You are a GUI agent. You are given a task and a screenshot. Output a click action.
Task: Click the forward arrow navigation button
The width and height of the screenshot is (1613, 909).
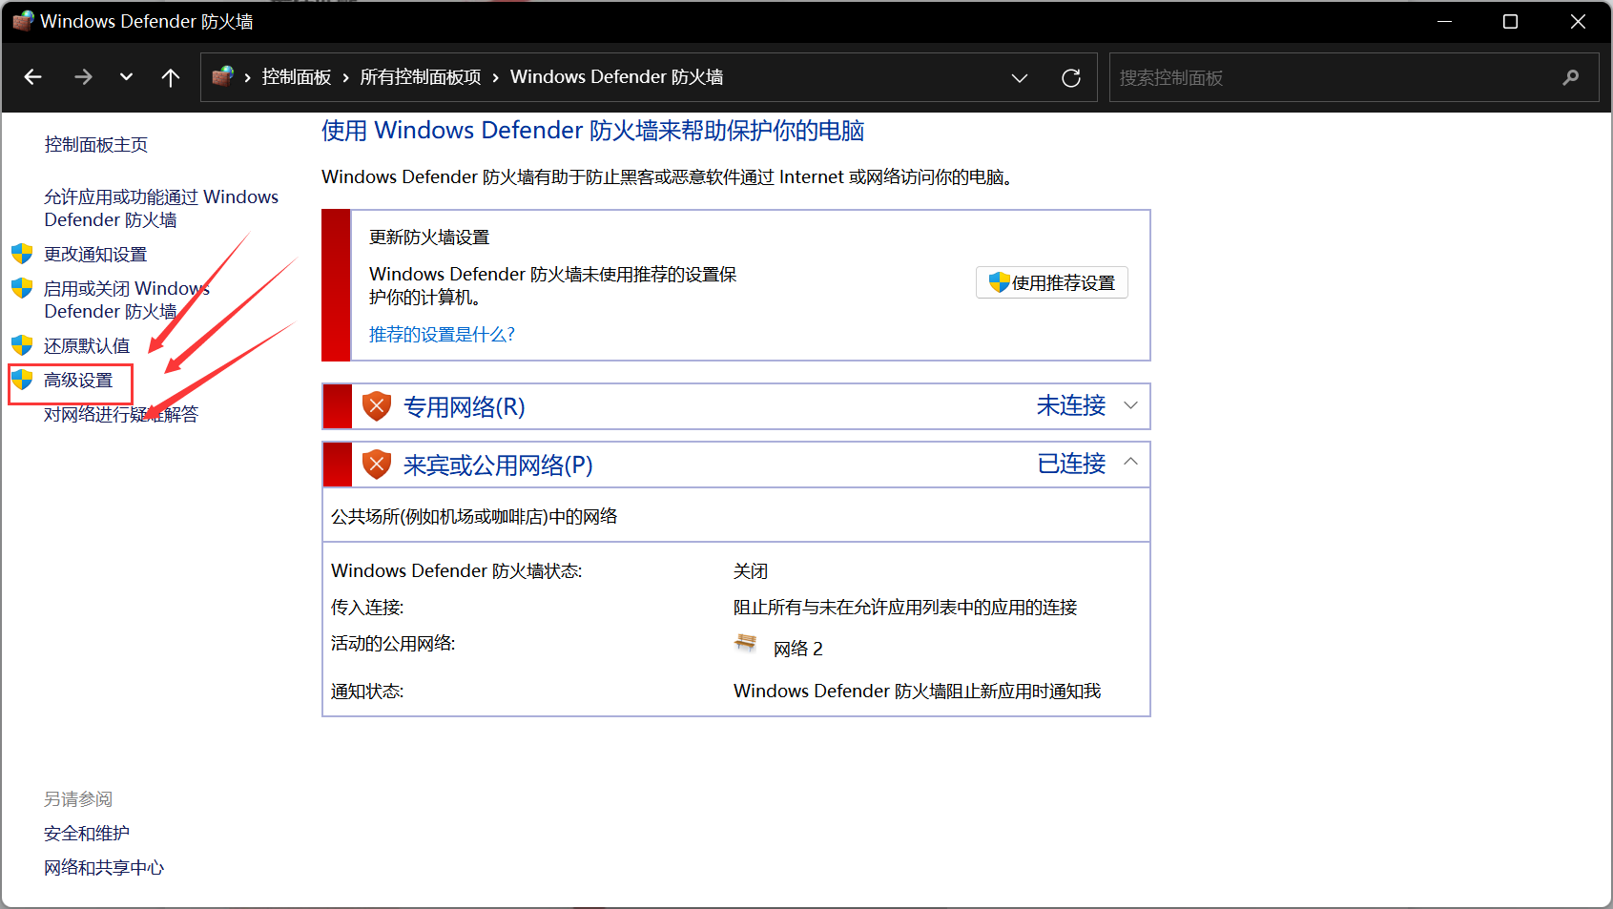click(x=83, y=77)
